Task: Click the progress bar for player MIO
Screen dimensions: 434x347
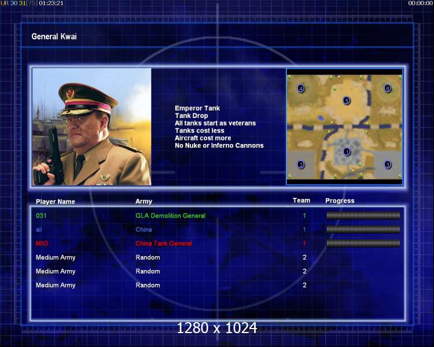Action: 363,243
